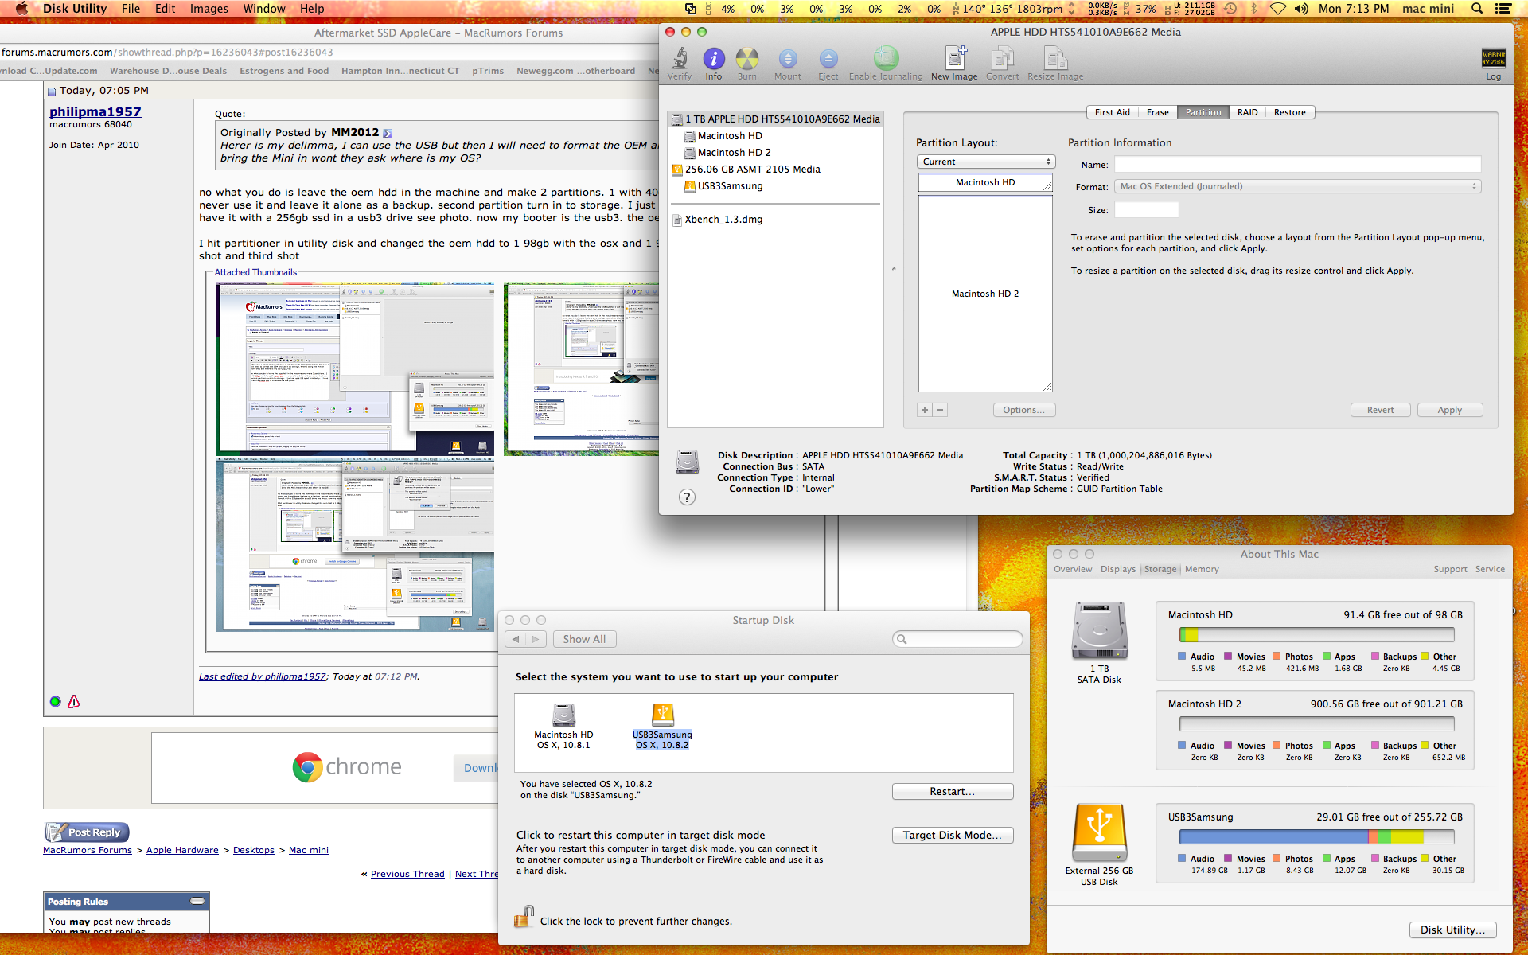This screenshot has height=955, width=1528.
Task: Select 1 TB APPLE HDD in disk list
Action: [775, 119]
